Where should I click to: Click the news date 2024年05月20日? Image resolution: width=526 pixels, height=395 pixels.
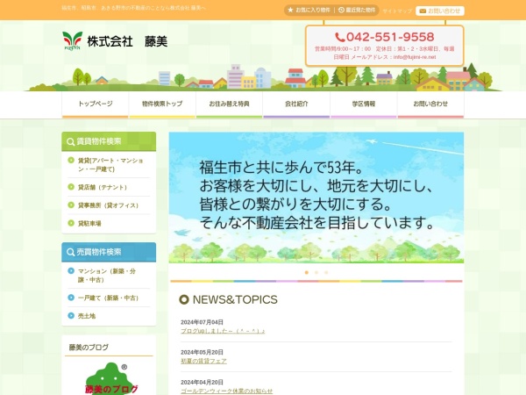click(x=202, y=352)
